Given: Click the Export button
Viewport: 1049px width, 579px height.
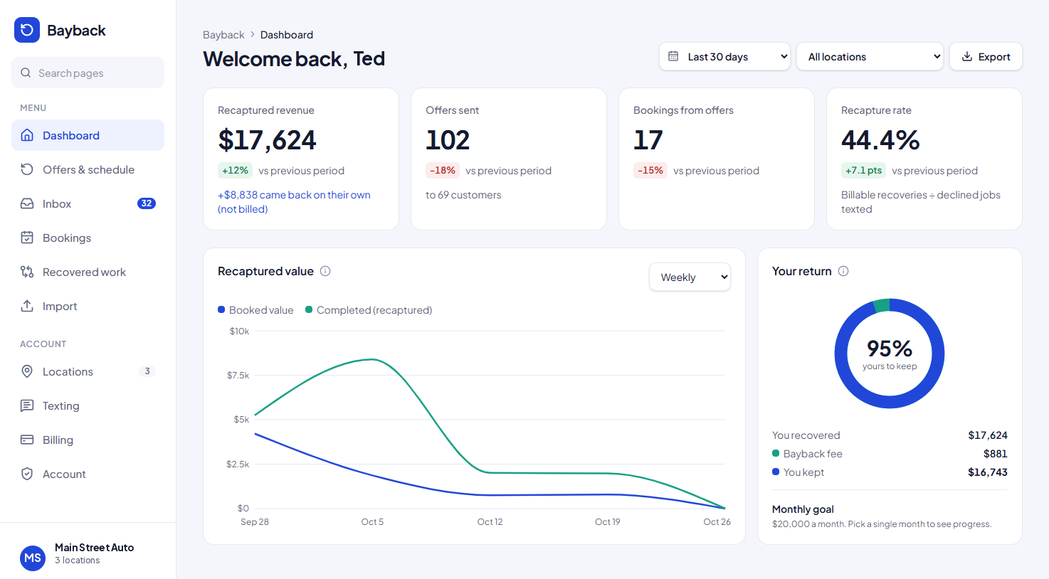Looking at the screenshot, I should click(x=986, y=56).
